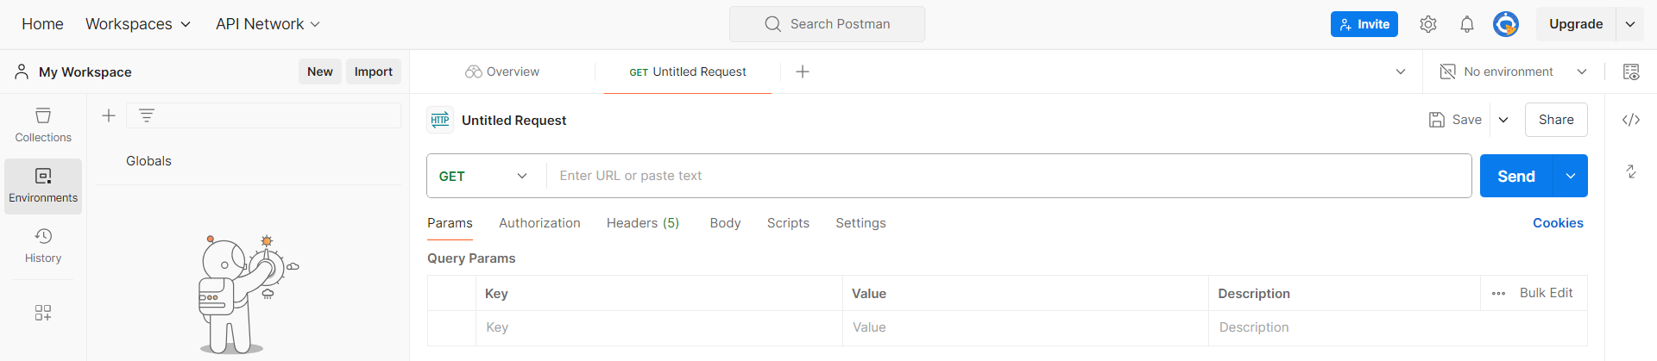Open the History sidebar panel
The height and width of the screenshot is (361, 1657).
pyautogui.click(x=43, y=246)
